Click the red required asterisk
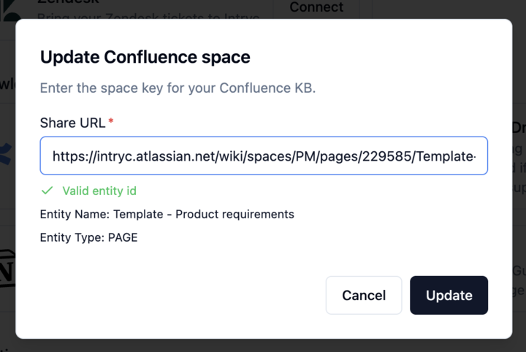Screen dimensions: 526x352 pyautogui.click(x=111, y=123)
